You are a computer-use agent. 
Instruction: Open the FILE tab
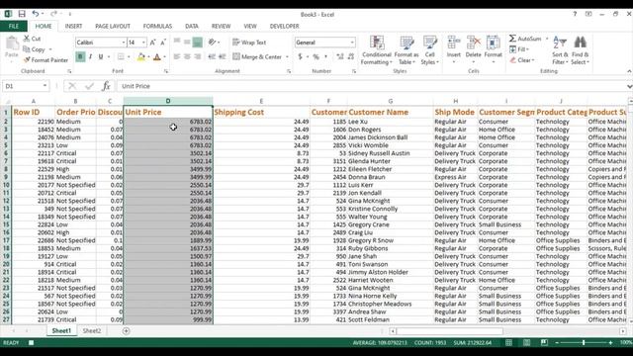click(13, 27)
